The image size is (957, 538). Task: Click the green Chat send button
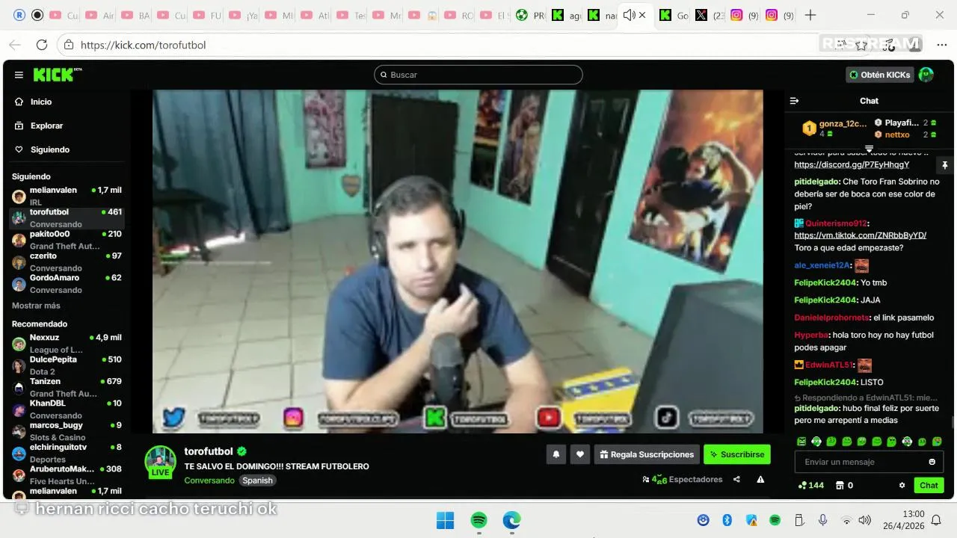click(929, 486)
